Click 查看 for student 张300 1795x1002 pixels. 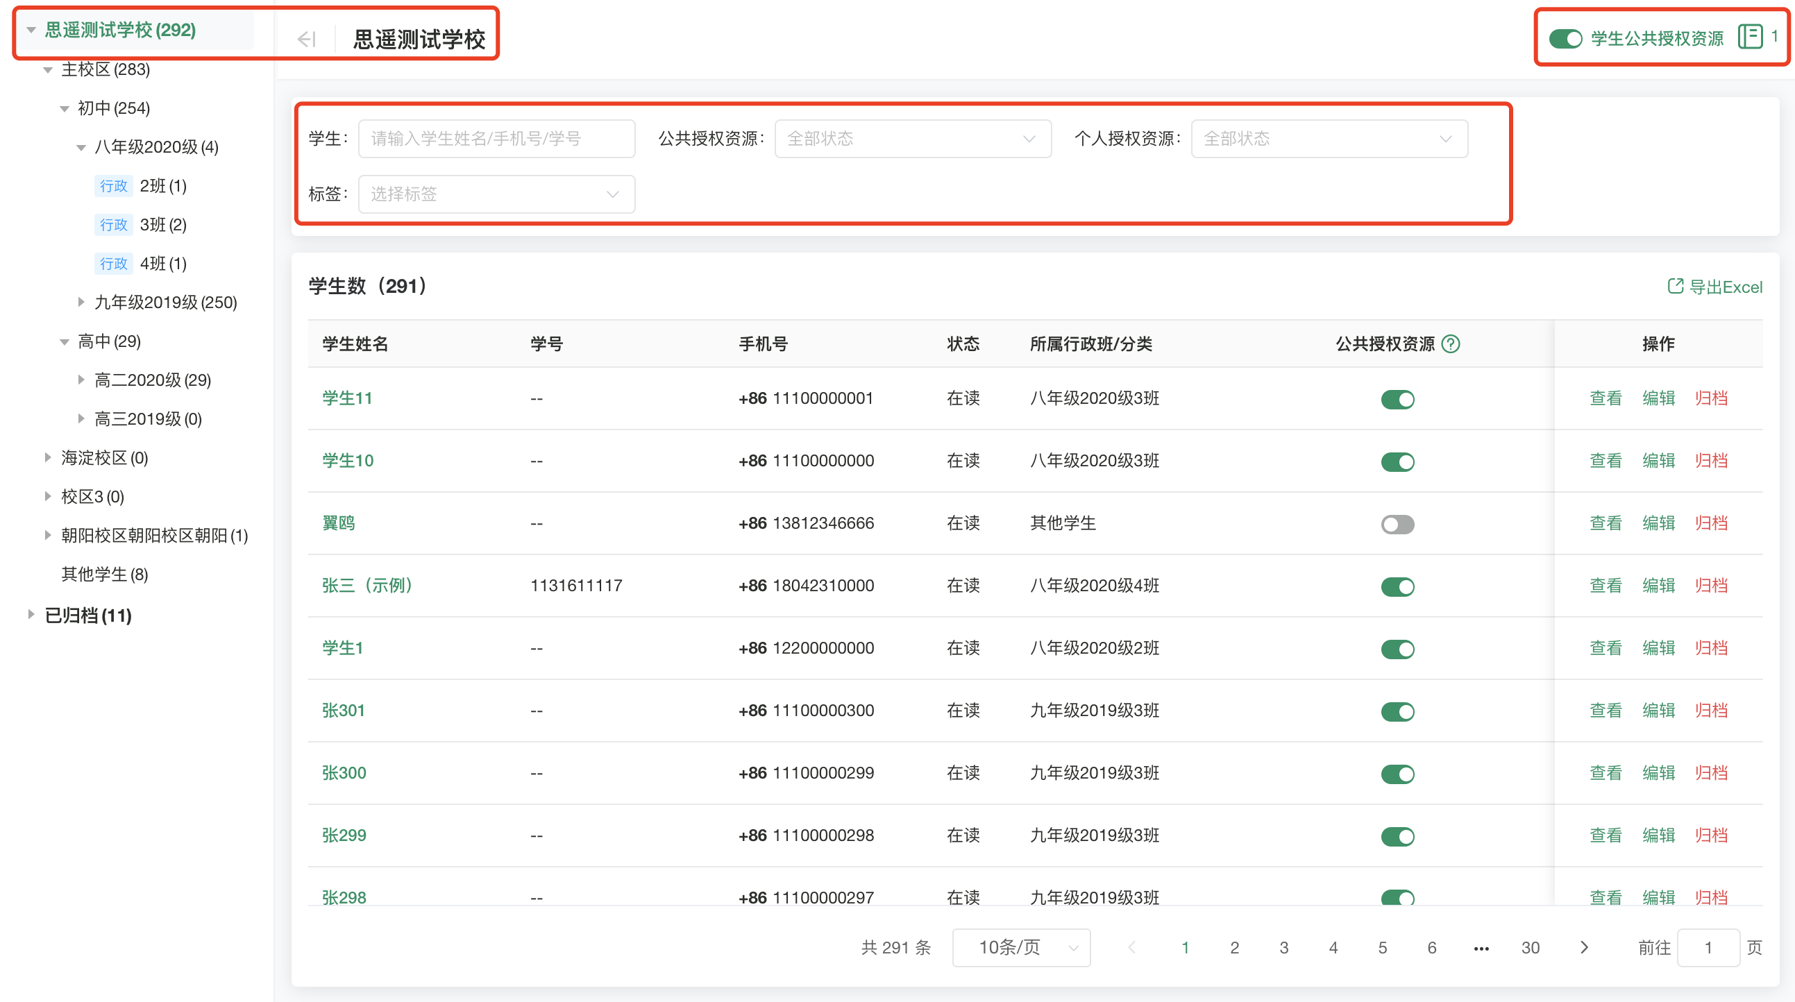pos(1606,773)
